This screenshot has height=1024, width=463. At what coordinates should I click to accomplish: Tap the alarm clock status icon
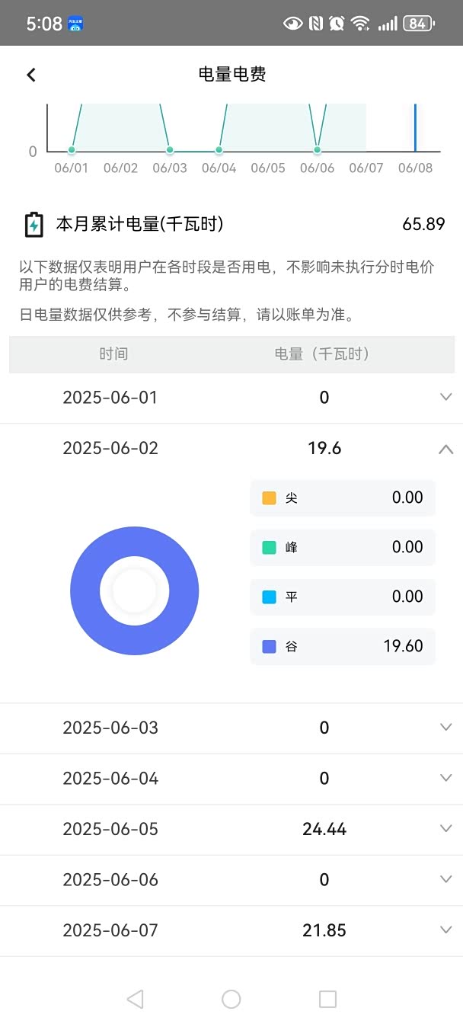point(337,24)
